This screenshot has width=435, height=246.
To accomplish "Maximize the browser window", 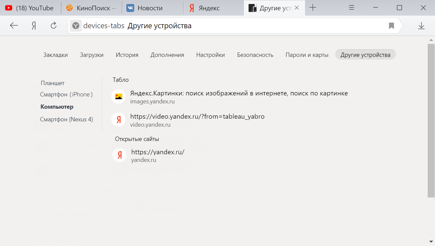I will pos(399,8).
